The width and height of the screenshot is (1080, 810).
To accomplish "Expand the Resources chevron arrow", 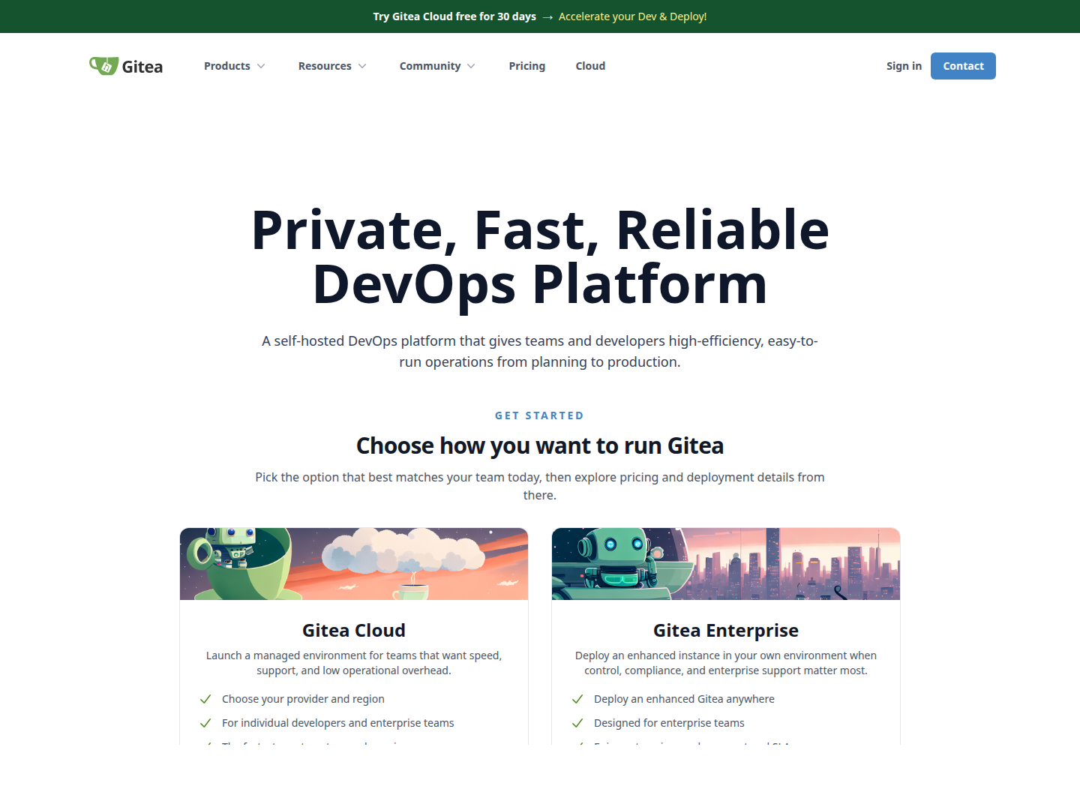I will point(362,66).
